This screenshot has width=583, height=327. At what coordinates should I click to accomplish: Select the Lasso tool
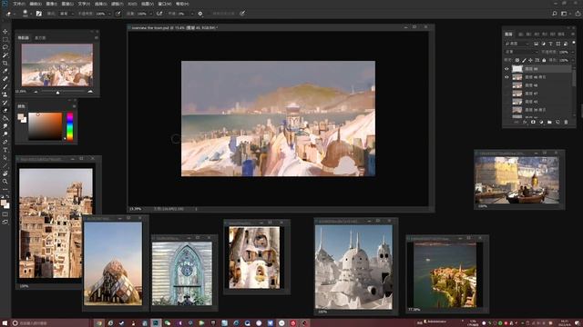[5, 47]
